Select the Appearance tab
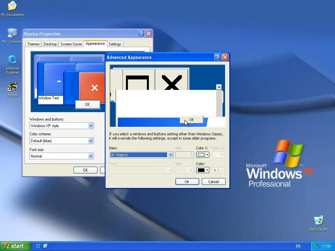Screen dimensions: 335x251 (95, 43)
